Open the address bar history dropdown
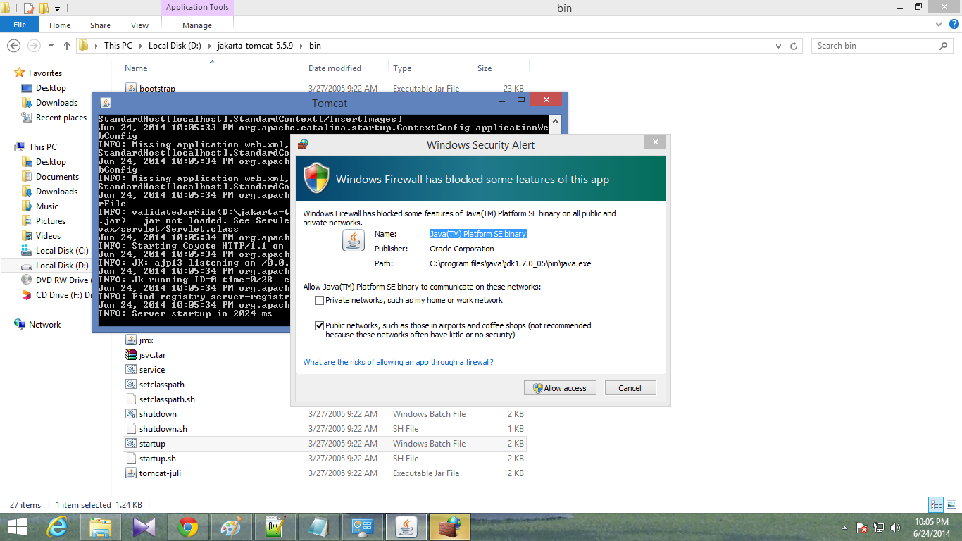This screenshot has width=962, height=541. coord(778,45)
